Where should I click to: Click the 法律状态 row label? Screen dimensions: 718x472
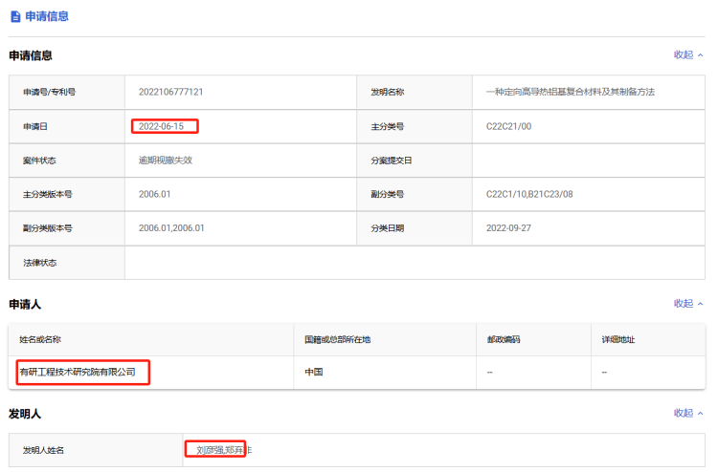tap(40, 263)
